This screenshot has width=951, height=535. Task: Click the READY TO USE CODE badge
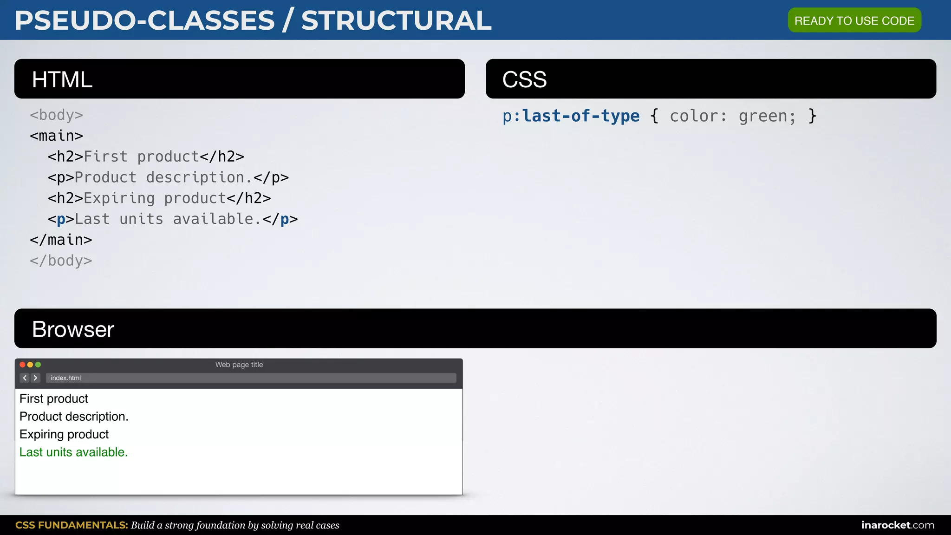pyautogui.click(x=854, y=20)
